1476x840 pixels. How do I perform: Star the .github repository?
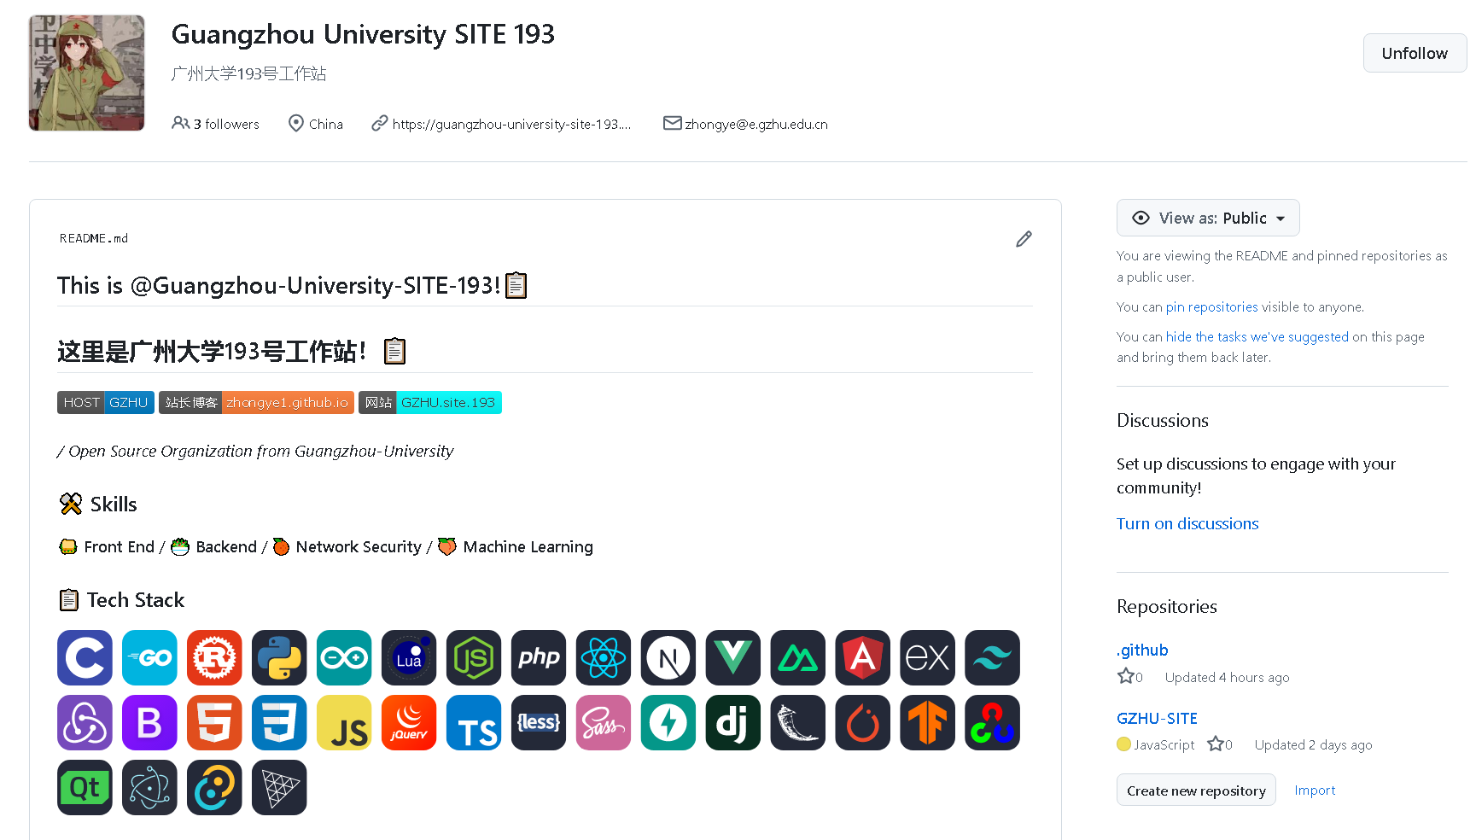[x=1126, y=677]
